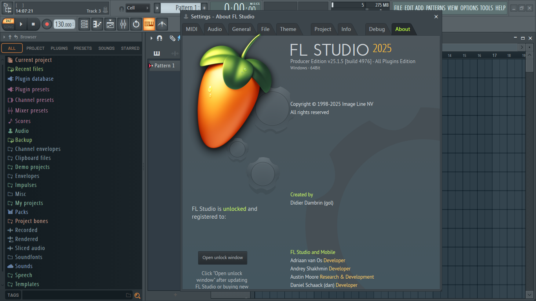This screenshot has width=536, height=301.
Task: Switch to PAT pattern mode
Action: point(8,21)
